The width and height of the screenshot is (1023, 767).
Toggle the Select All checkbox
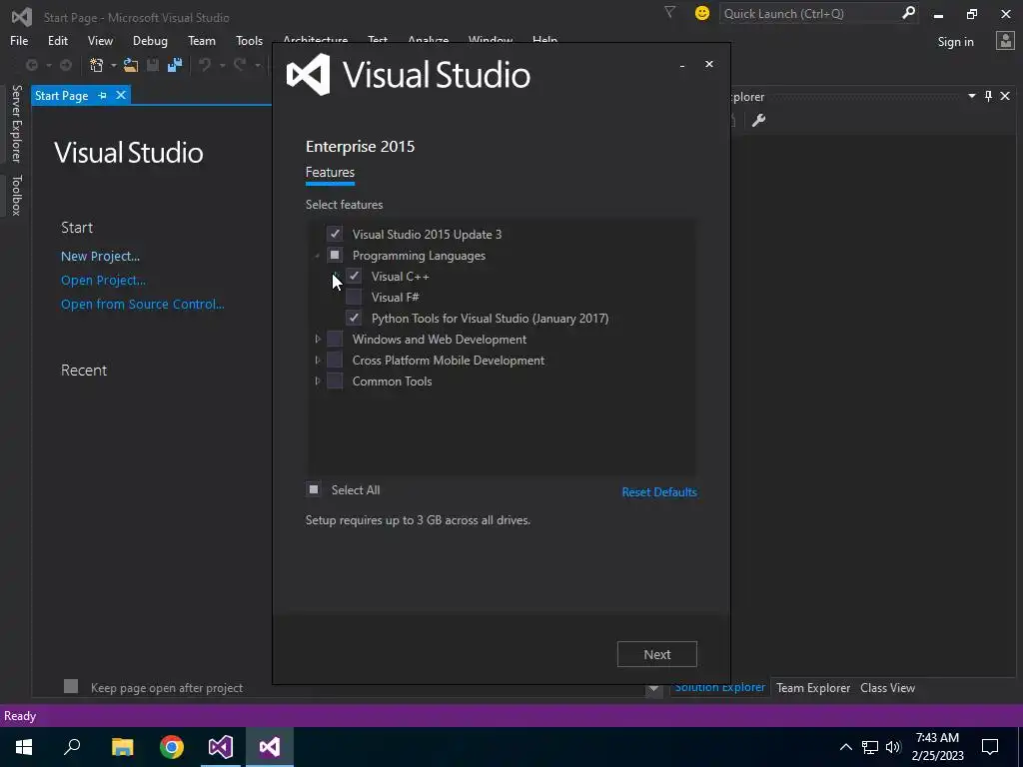314,489
